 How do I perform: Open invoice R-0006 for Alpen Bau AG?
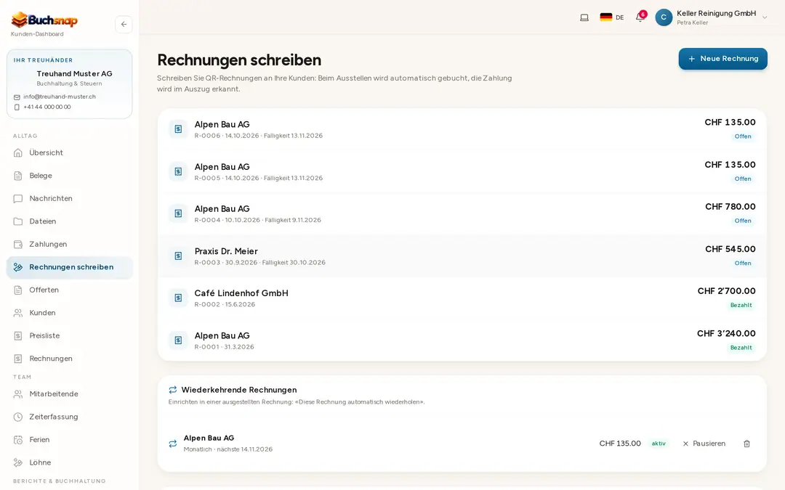tap(462, 129)
